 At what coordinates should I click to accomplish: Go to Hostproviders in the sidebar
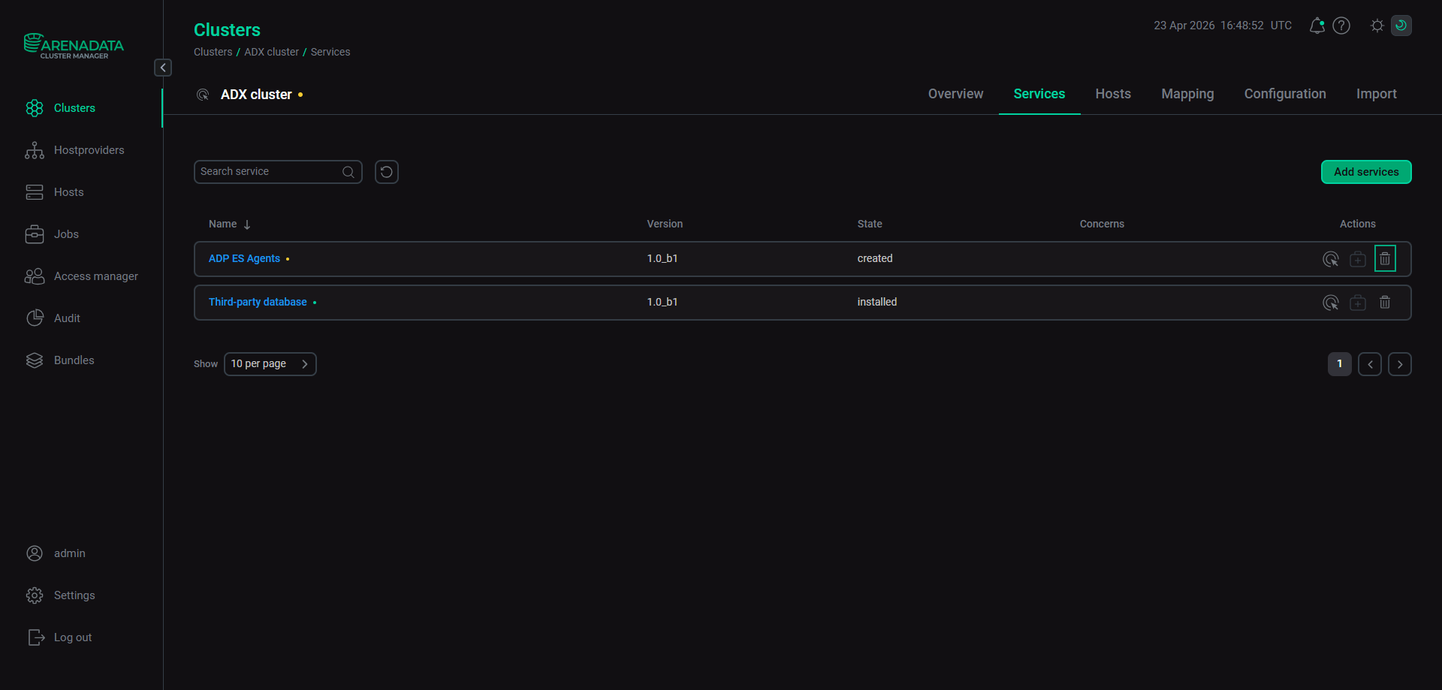click(74, 150)
